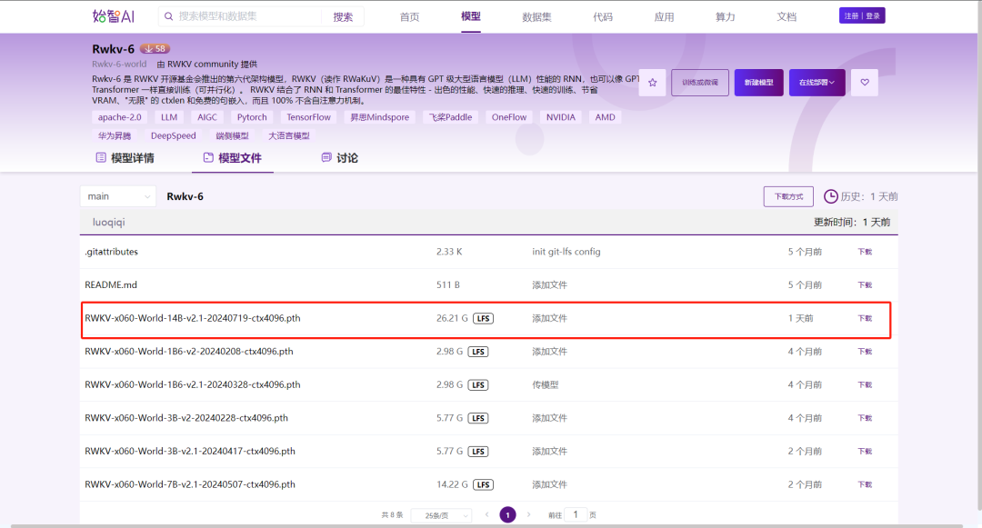The height and width of the screenshot is (528, 982).
Task: Open file README.md
Action: pos(111,284)
